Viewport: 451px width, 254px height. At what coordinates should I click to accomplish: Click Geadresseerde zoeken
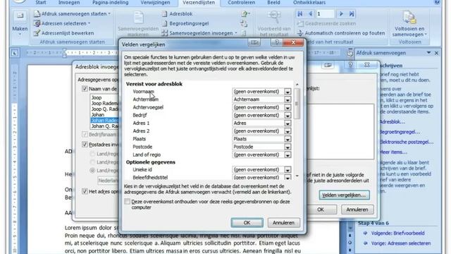click(x=326, y=23)
